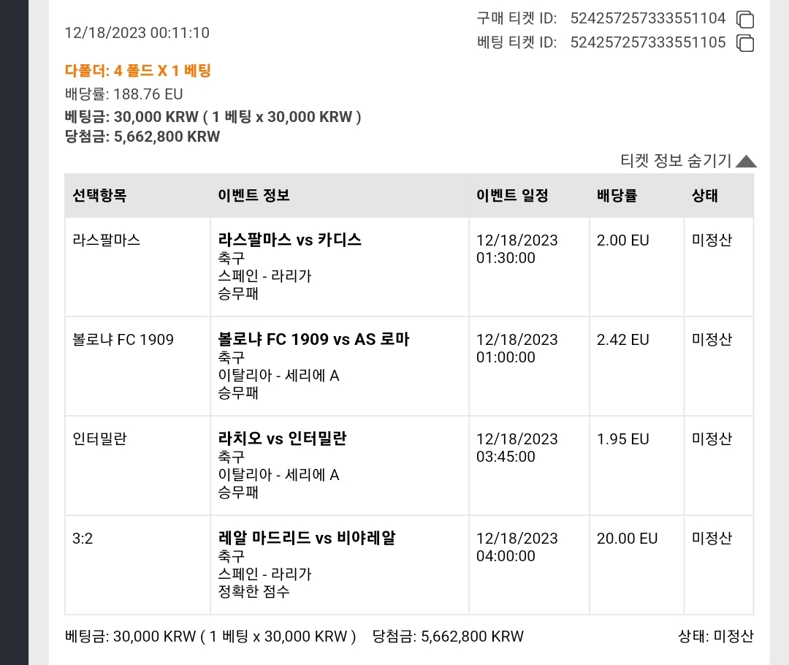Image resolution: width=789 pixels, height=665 pixels.
Task: Open the 볼로냐 FC 1909 vs AS 로마 event
Action: coord(313,339)
